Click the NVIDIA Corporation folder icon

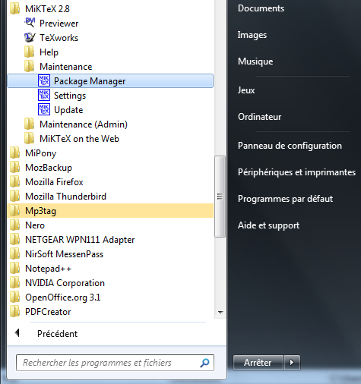point(15,282)
